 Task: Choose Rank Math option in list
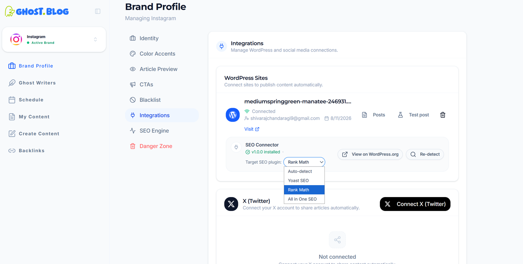coord(304,190)
